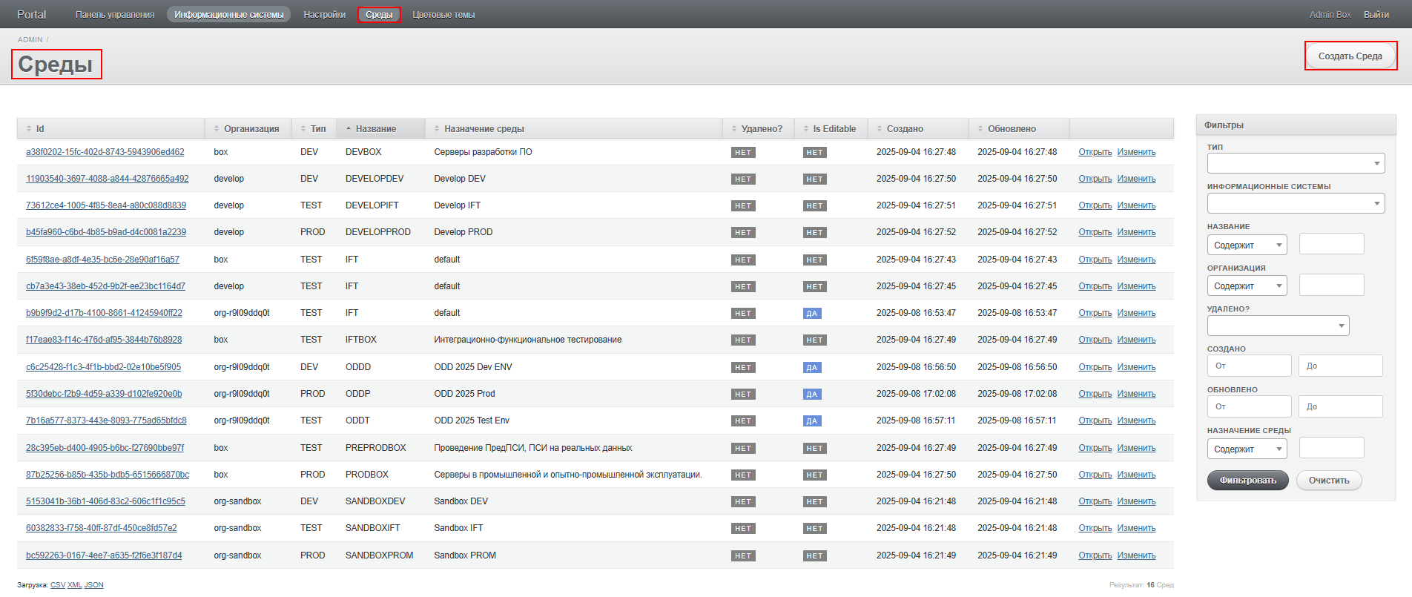The width and height of the screenshot is (1412, 597).
Task: Open the Тип filter dropdown
Action: (x=1296, y=163)
